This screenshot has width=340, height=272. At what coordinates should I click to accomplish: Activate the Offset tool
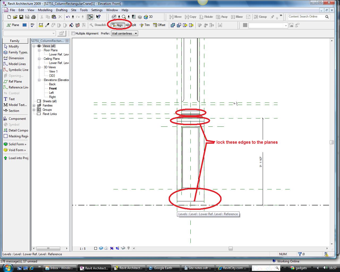pyautogui.click(x=159, y=25)
